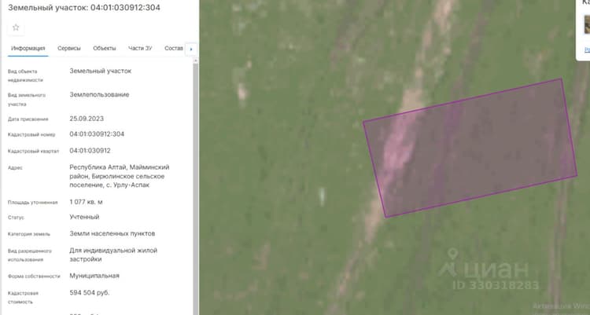Screen dimensions: 590x315
Task: Select permitted use Для индивидуальной жилой застройки
Action: coord(113,255)
